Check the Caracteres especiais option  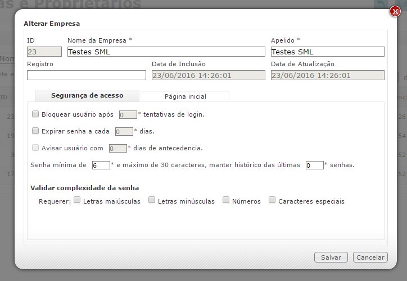(272, 200)
